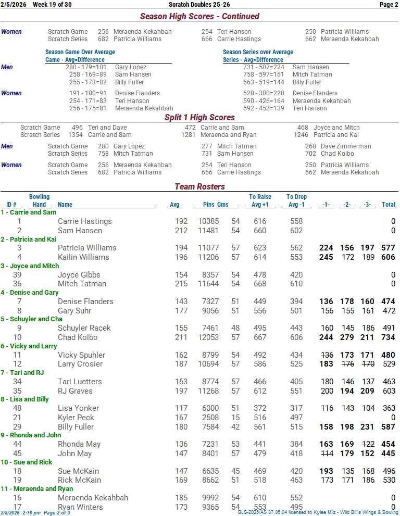Click roster name 'Patricia Williams'

coord(87,248)
